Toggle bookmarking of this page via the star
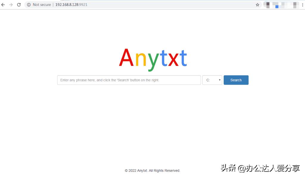The width and height of the screenshot is (305, 177). 257,5
